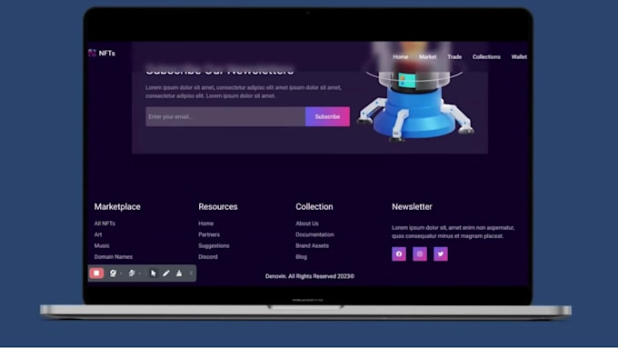This screenshot has width=618, height=348.
Task: Click the Collection footer heading
Action: coord(314,206)
